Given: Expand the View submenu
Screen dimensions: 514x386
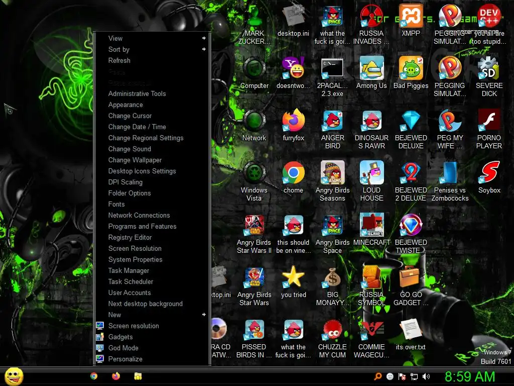Looking at the screenshot, I should pyautogui.click(x=152, y=38).
